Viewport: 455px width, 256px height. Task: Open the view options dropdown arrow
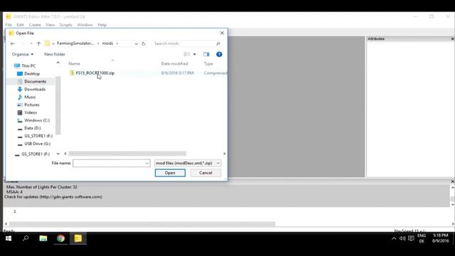click(194, 54)
